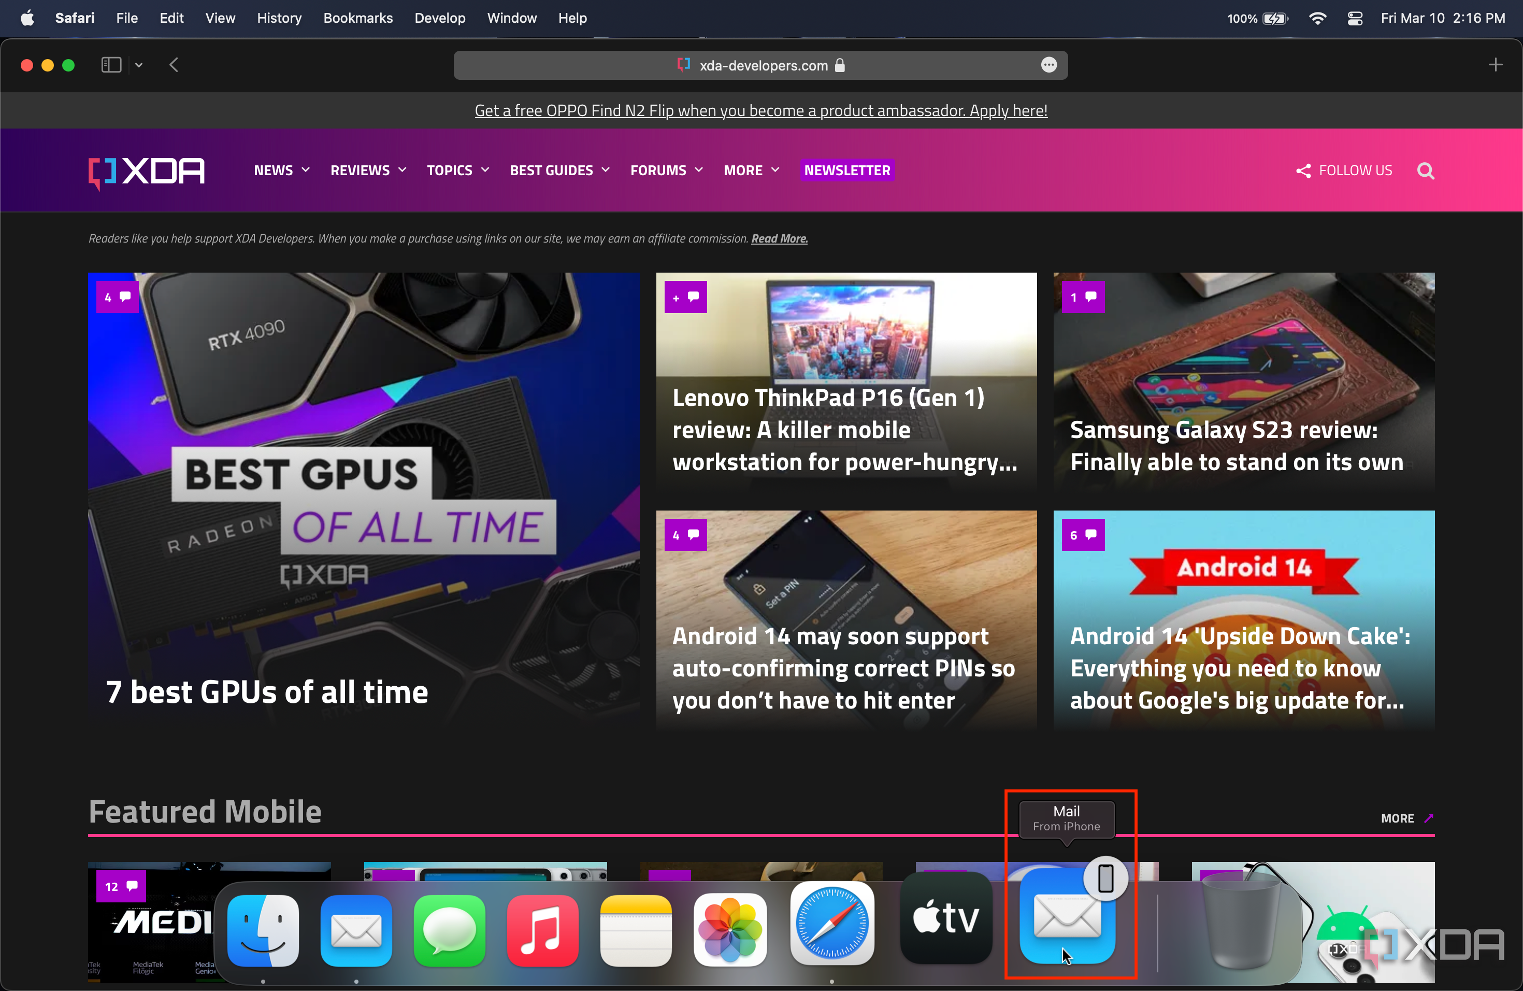This screenshot has height=991, width=1523.
Task: Open the Messages app in Dock
Action: pos(449,930)
